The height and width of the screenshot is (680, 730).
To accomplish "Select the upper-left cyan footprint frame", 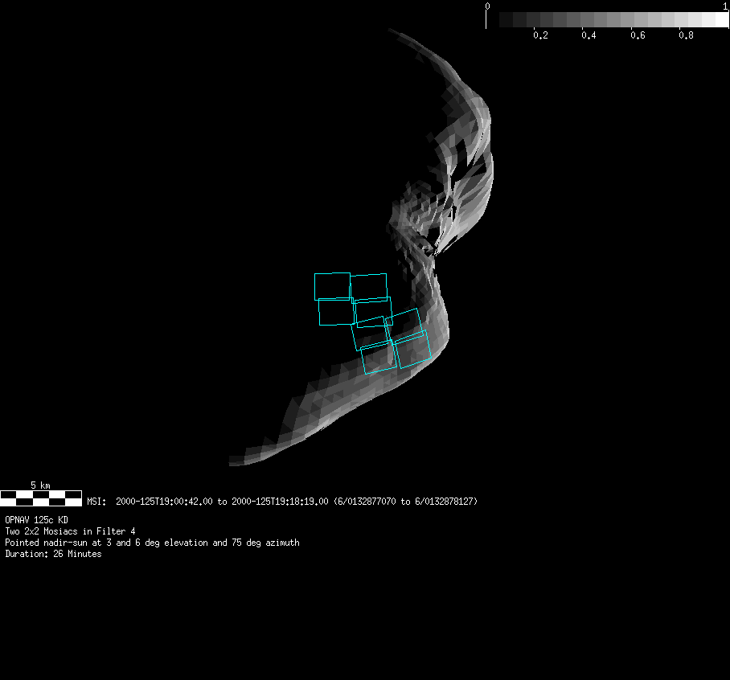I will click(x=332, y=286).
